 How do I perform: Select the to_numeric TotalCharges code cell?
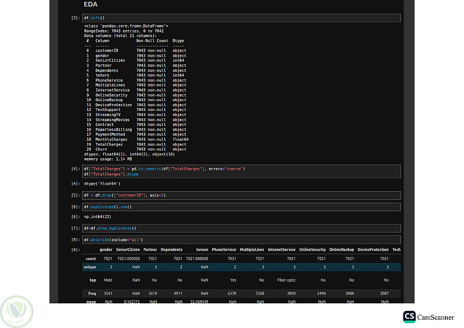point(241,172)
